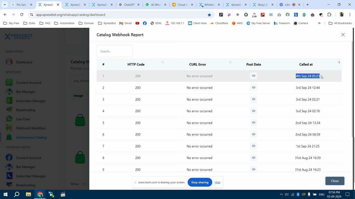Image resolution: width=355 pixels, height=199 pixels.
Task: View post data for row 4
Action: coord(253,111)
